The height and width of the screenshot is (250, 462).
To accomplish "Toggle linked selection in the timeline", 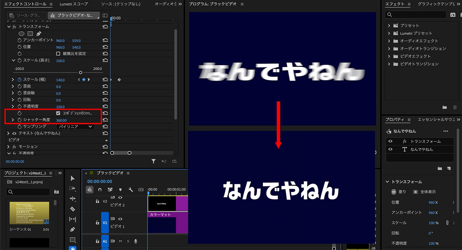I will click(x=110, y=190).
